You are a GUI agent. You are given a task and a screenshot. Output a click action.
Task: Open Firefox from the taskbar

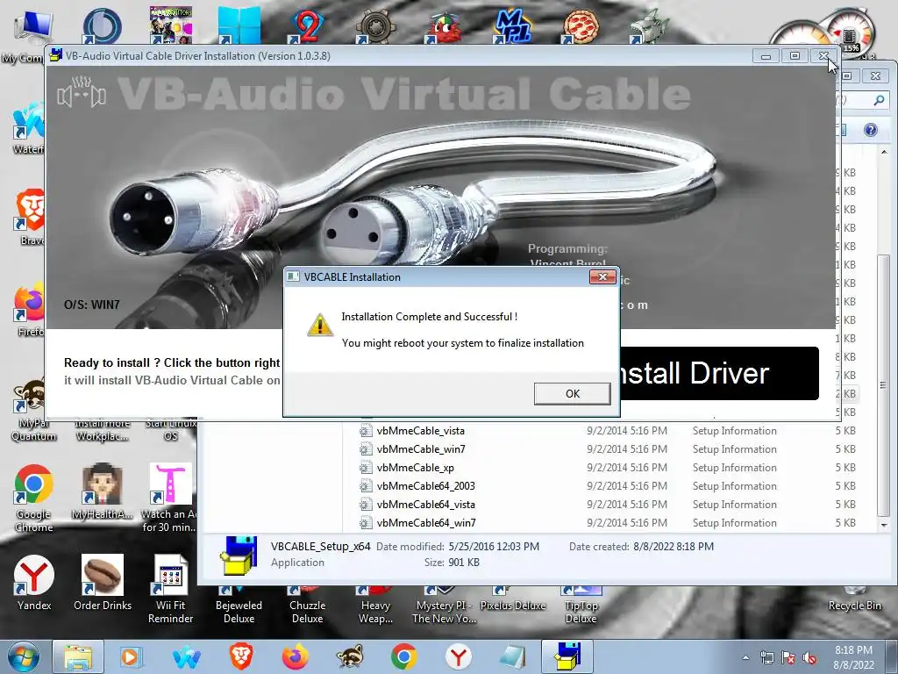pos(296,656)
